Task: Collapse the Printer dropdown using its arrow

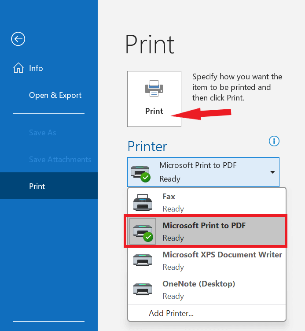Action: (x=272, y=172)
